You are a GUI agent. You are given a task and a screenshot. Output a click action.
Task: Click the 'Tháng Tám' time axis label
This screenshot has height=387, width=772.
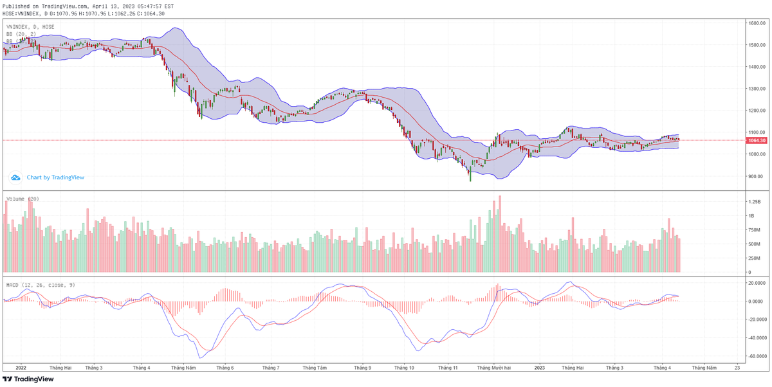(x=315, y=368)
